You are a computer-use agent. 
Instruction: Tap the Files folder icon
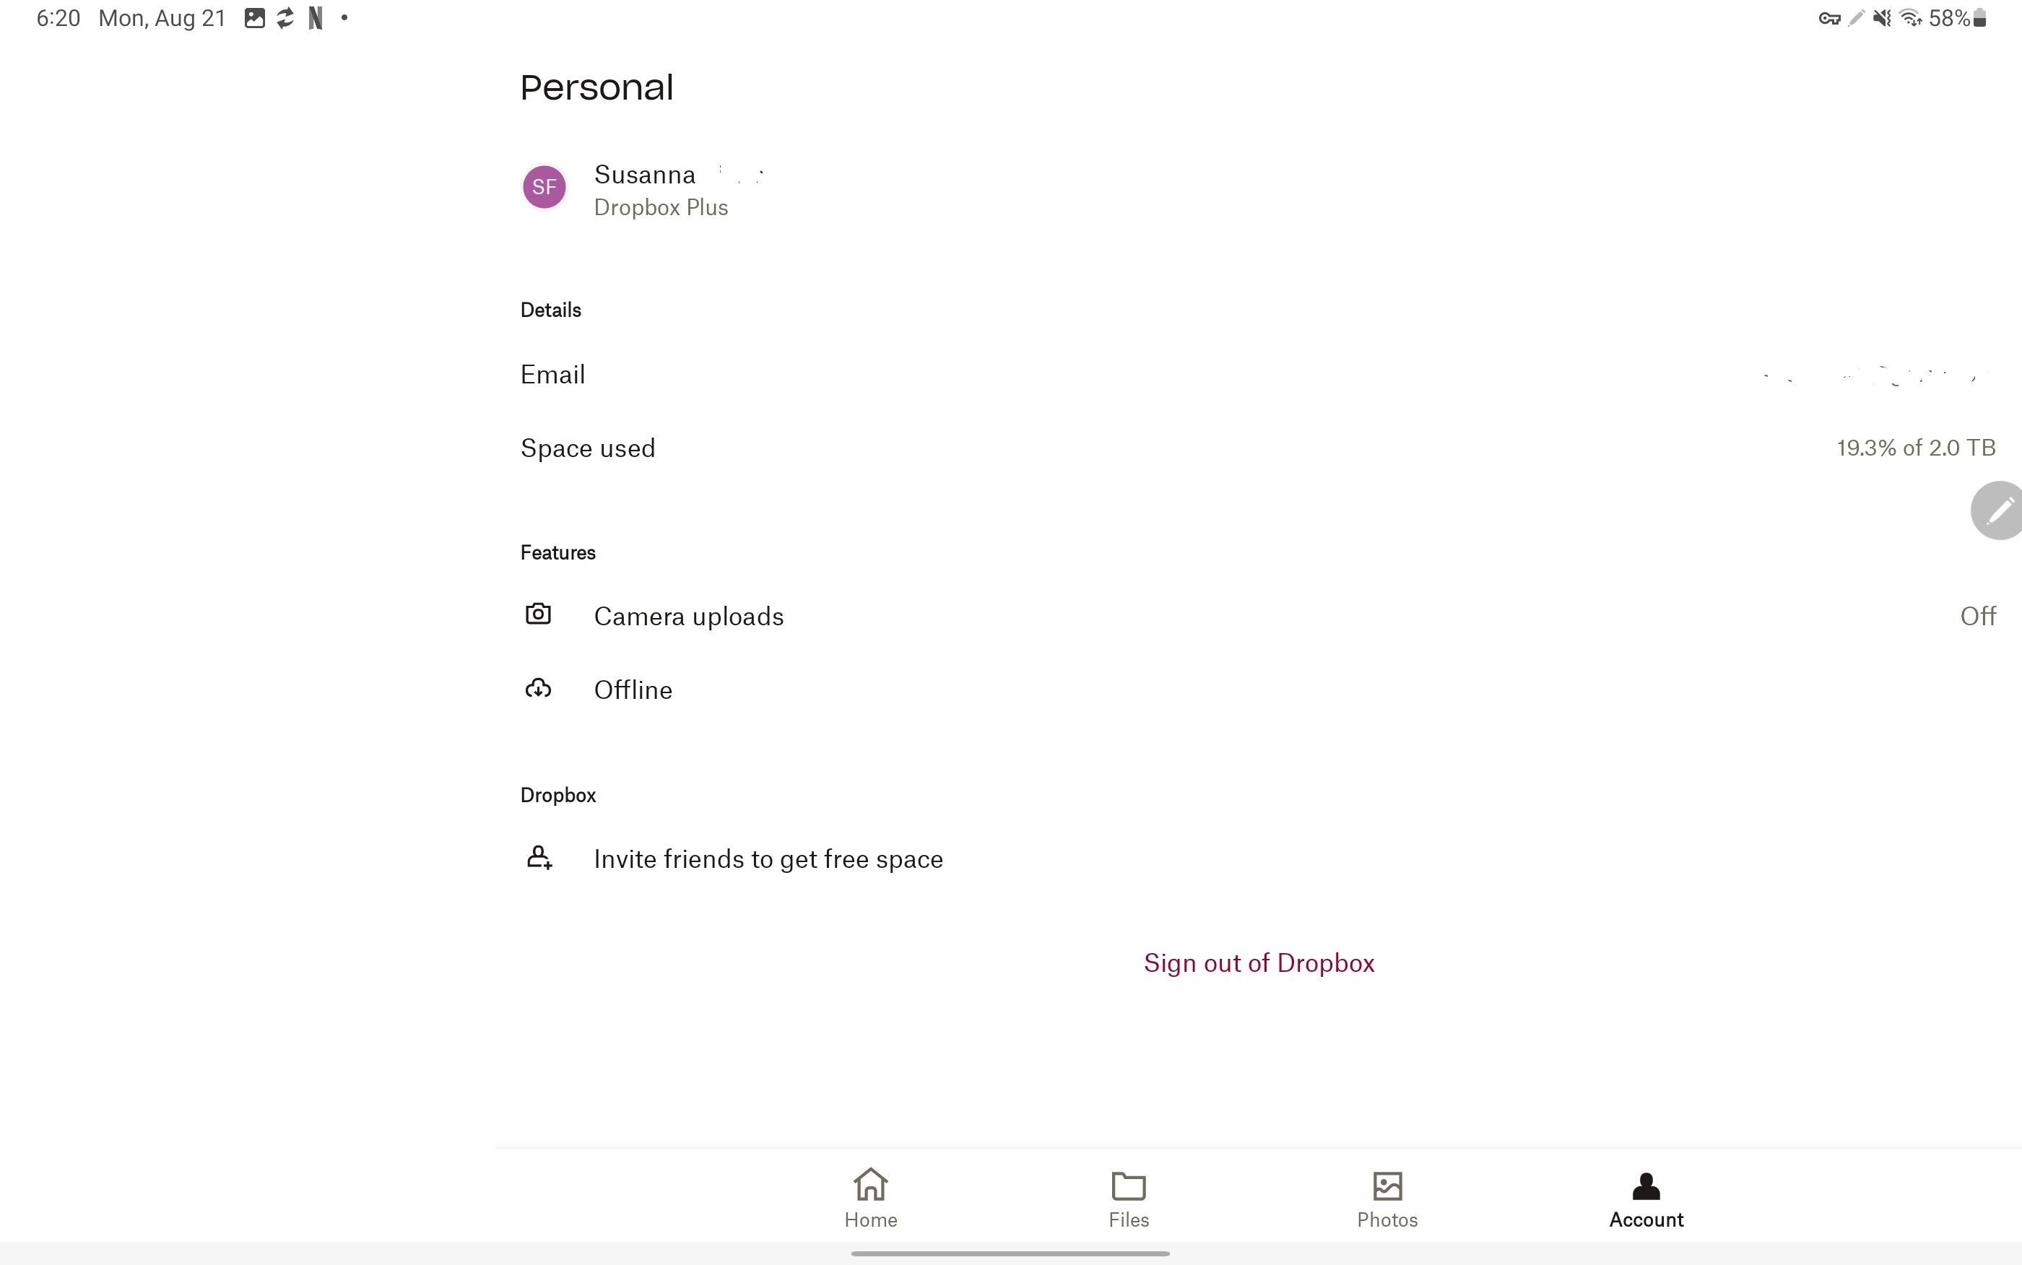1129,1186
